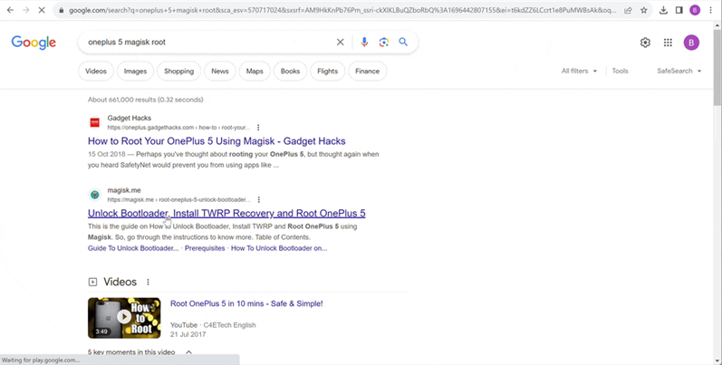
Task: Open more options for Gadget Hacks result
Action: click(x=258, y=128)
